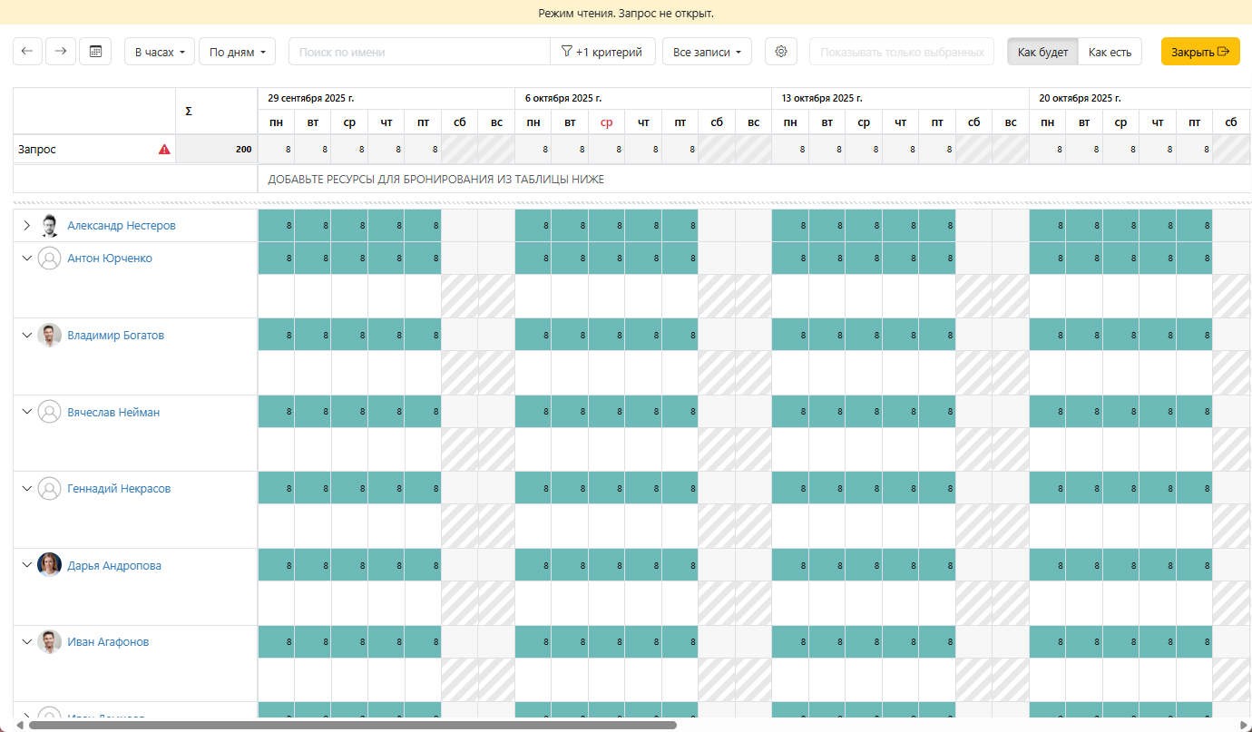Switch view to Как будет

click(1042, 52)
